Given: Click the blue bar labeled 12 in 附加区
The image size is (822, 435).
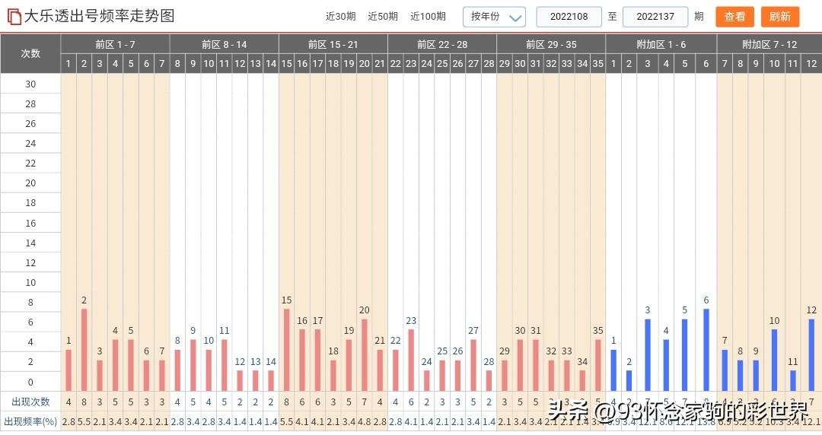Looking at the screenshot, I should point(811,355).
